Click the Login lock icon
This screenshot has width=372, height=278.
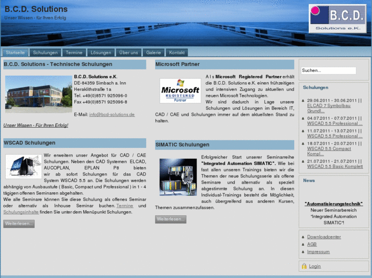304,266
